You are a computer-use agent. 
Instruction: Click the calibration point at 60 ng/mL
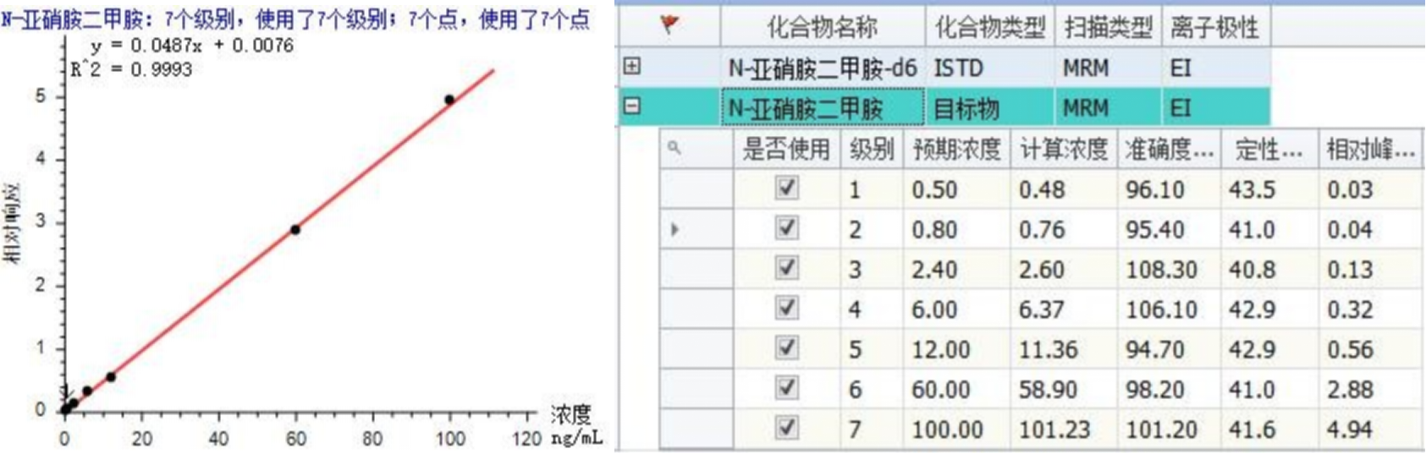(x=295, y=229)
